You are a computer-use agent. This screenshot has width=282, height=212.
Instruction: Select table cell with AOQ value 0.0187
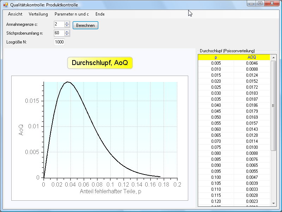(252, 99)
